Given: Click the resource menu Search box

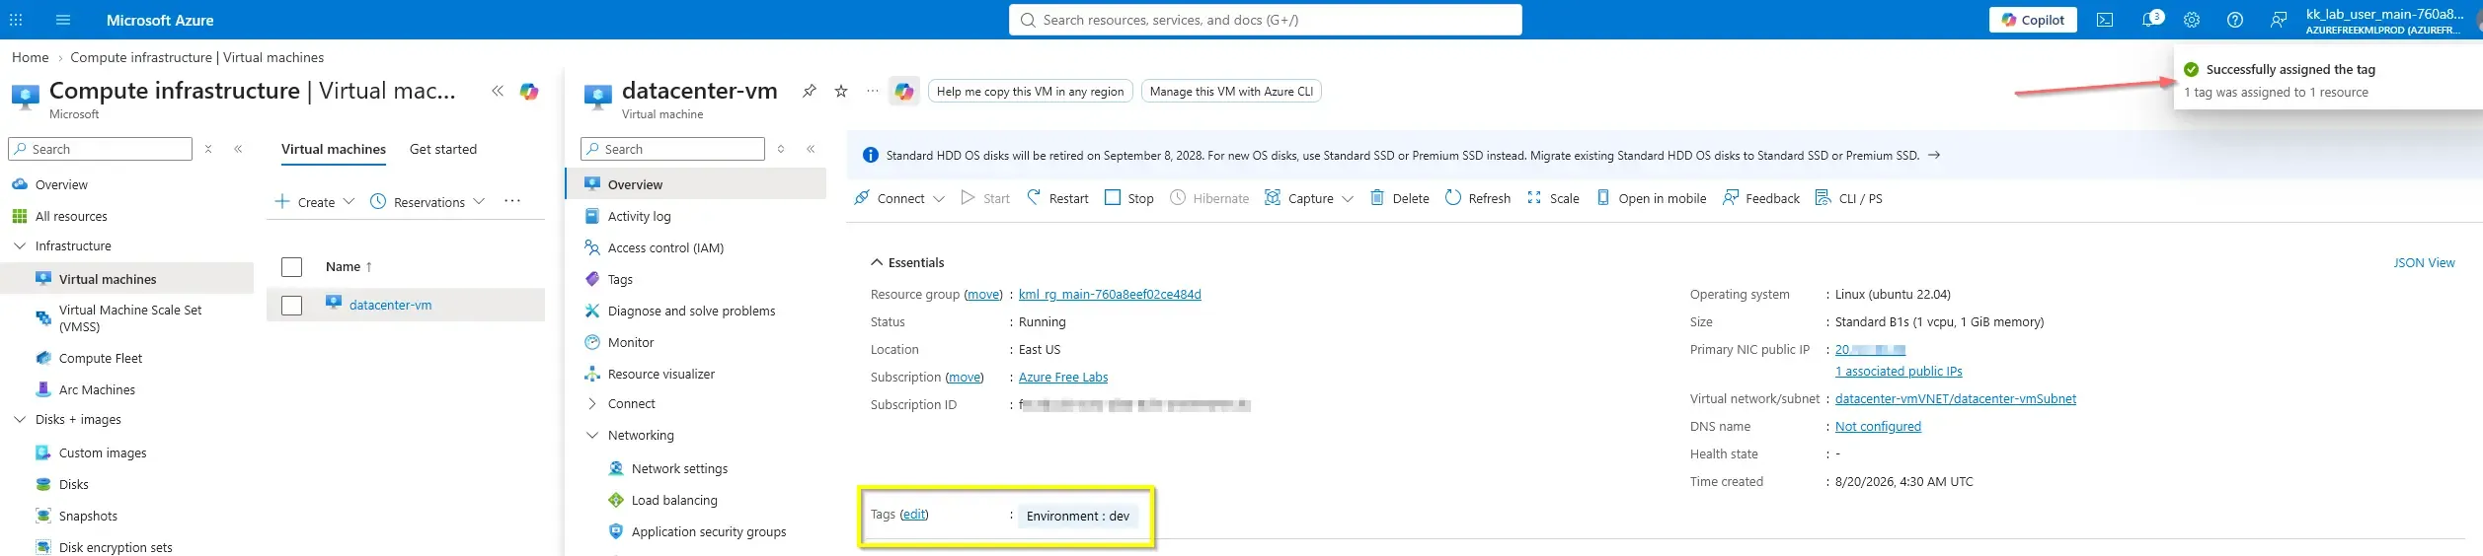Looking at the screenshot, I should coord(672,149).
